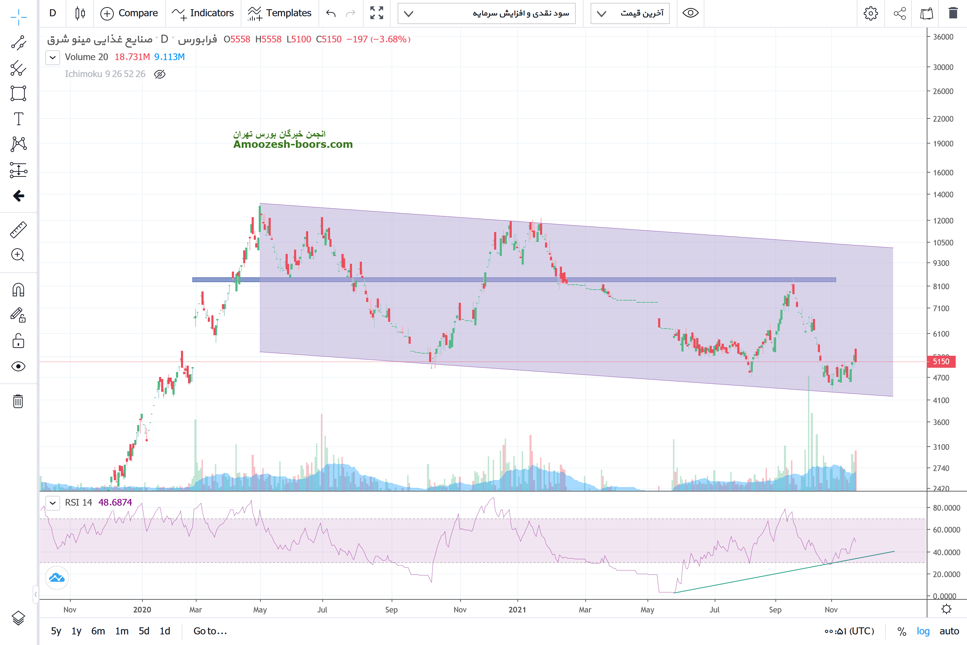This screenshot has width=967, height=645.
Task: Select the text annotation tool
Action: (18, 119)
